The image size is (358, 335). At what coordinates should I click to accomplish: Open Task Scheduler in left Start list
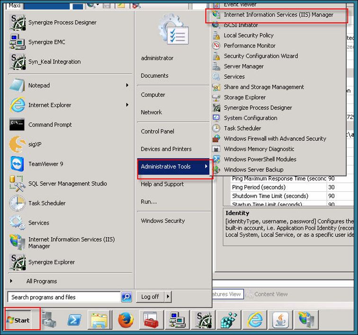pos(70,203)
